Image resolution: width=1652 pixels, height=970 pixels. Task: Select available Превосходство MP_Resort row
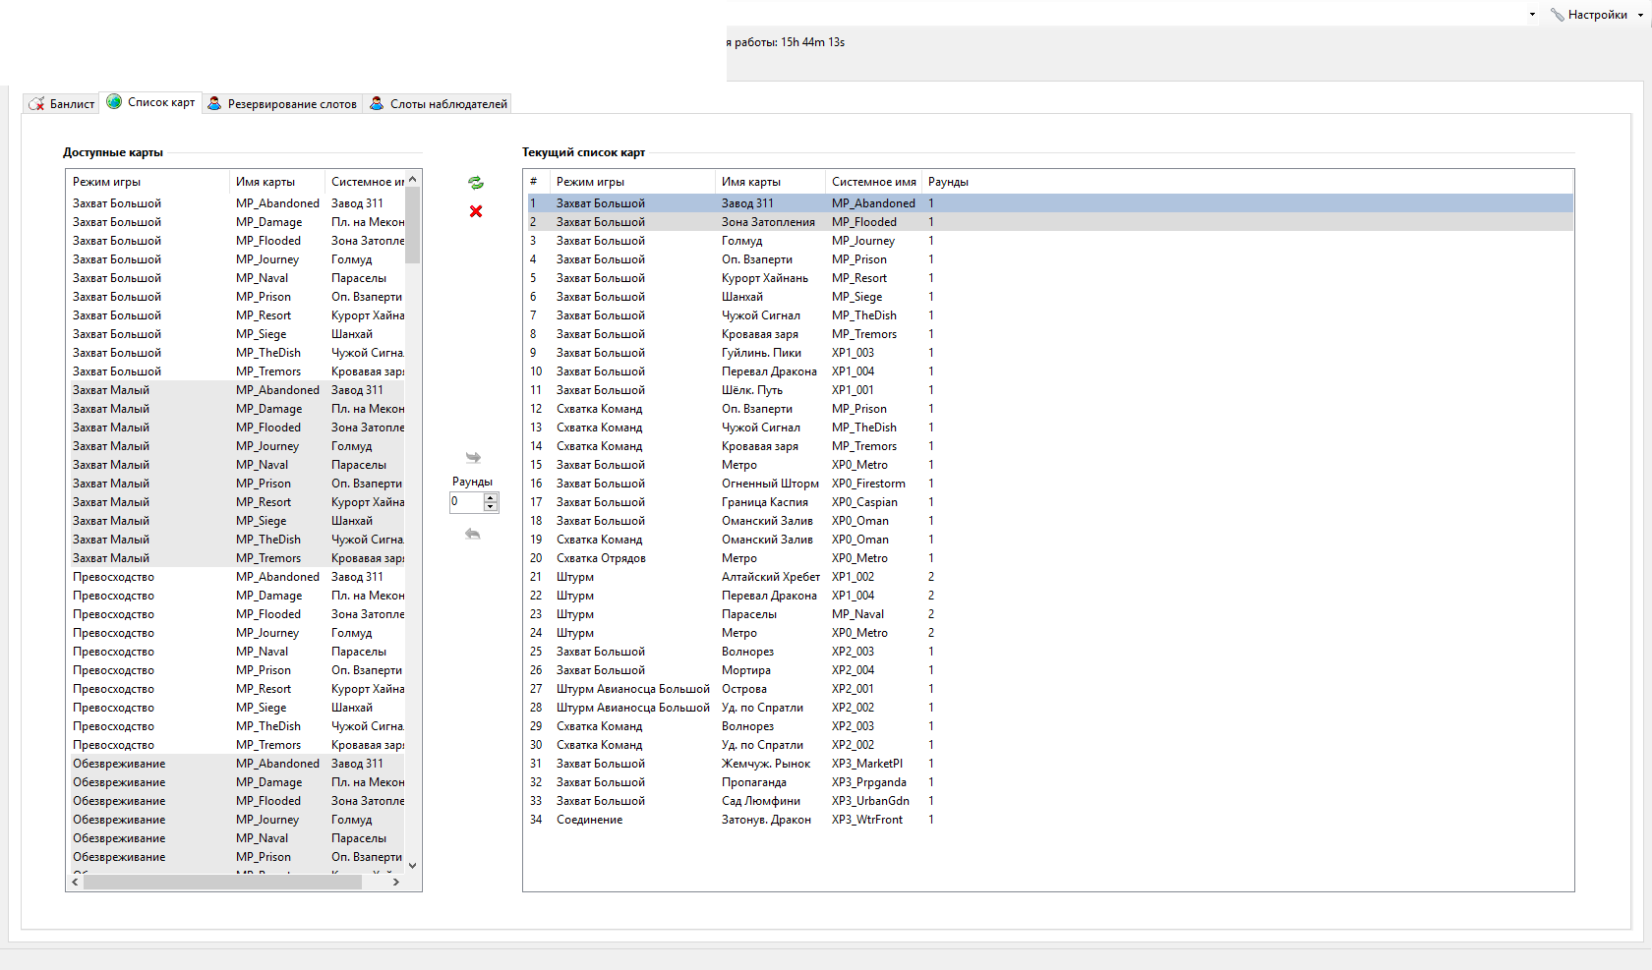(x=236, y=689)
